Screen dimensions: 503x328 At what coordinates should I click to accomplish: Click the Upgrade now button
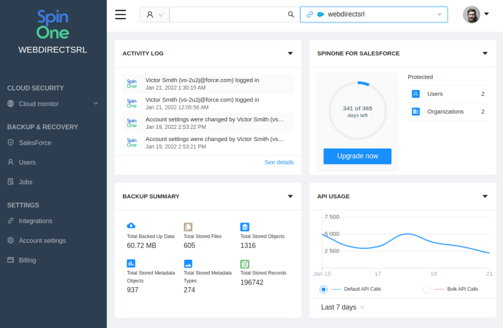point(357,156)
